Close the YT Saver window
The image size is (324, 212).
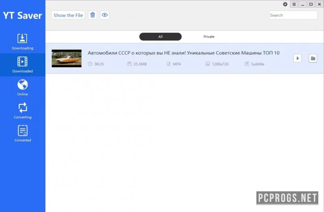pyautogui.click(x=319, y=4)
